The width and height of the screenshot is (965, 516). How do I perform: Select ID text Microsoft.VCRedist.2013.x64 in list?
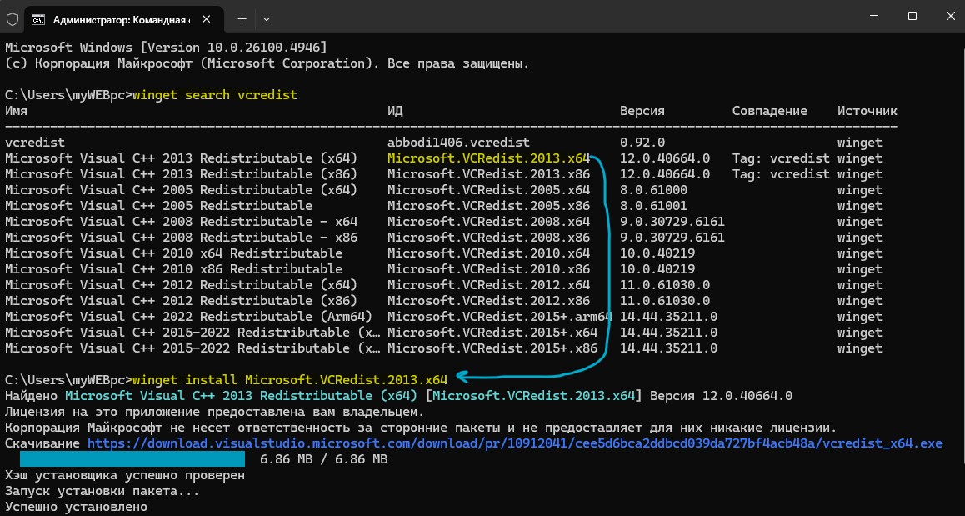pos(488,158)
